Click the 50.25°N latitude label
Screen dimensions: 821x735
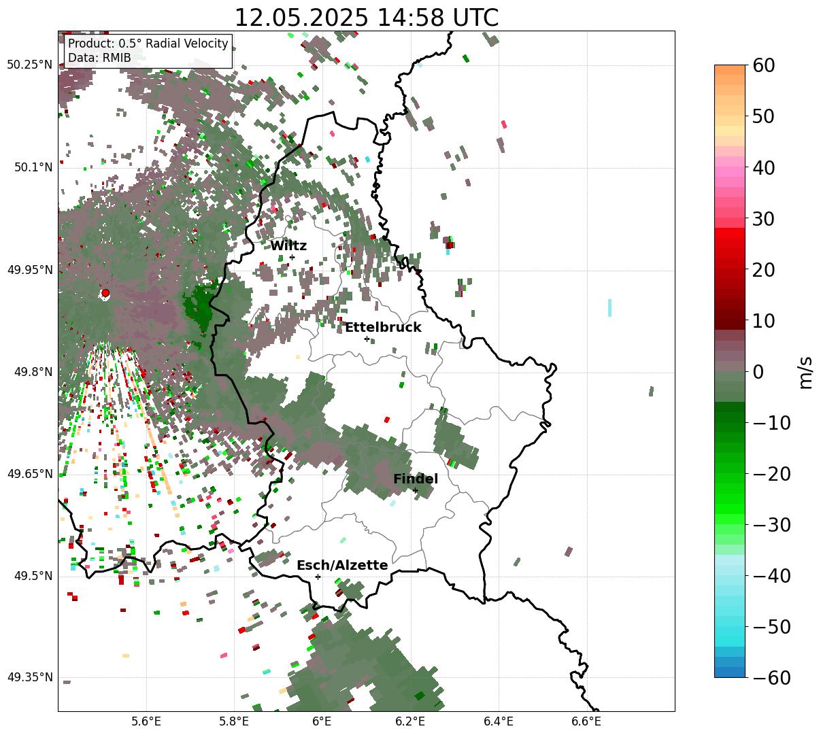coord(29,65)
